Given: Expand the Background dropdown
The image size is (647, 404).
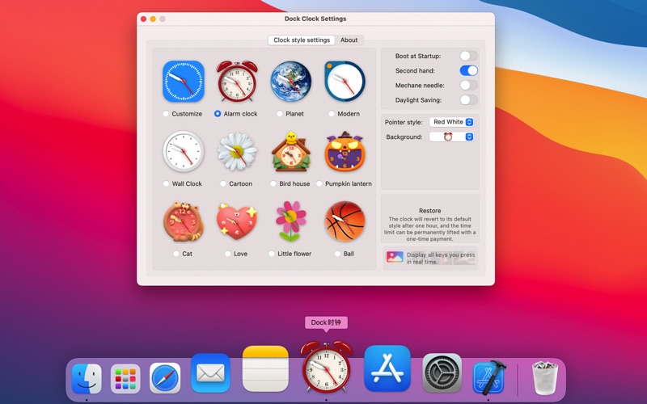Looking at the screenshot, I should [451, 137].
